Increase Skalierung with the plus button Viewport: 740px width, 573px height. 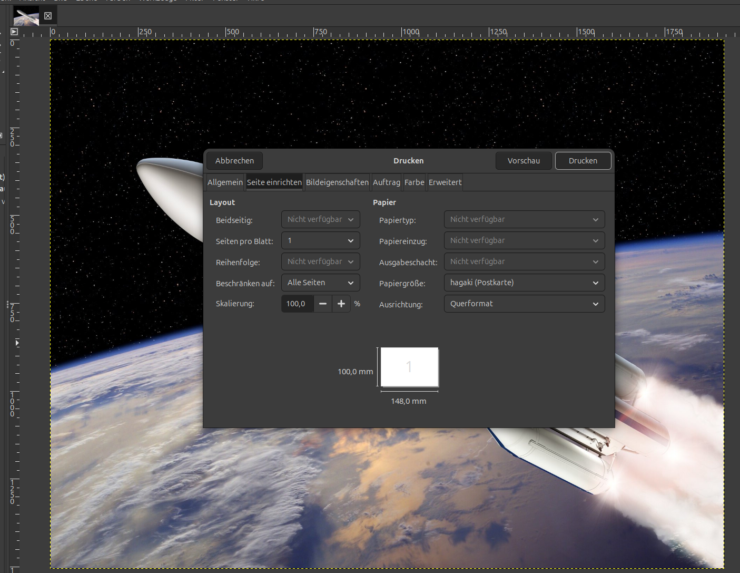[x=341, y=304]
